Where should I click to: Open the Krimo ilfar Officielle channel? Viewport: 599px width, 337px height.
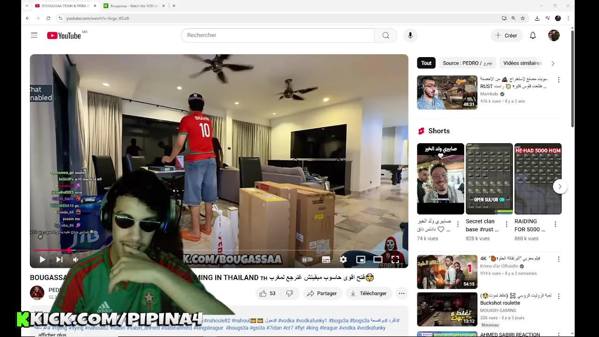coord(499,266)
